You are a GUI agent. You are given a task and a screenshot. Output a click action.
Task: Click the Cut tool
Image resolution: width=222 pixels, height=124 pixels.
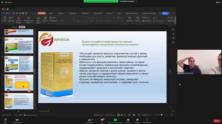click(11, 18)
